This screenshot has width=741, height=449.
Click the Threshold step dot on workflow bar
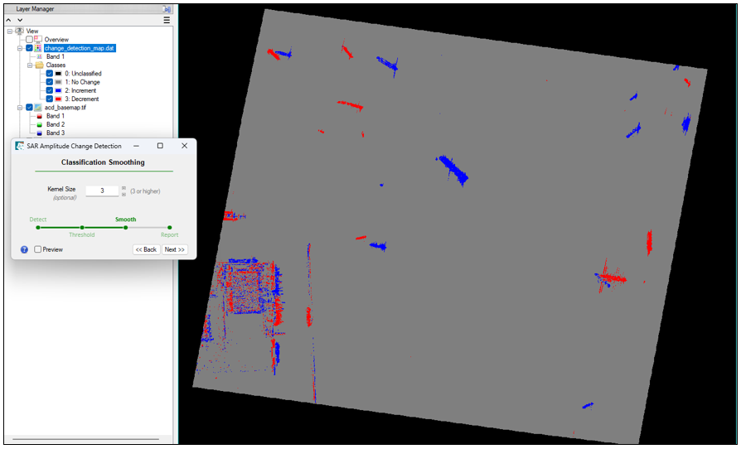(82, 227)
